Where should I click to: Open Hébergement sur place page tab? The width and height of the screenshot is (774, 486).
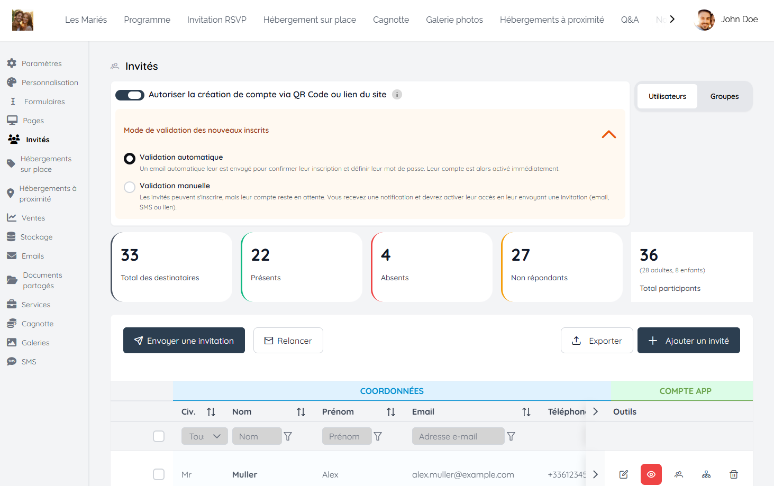(x=309, y=20)
